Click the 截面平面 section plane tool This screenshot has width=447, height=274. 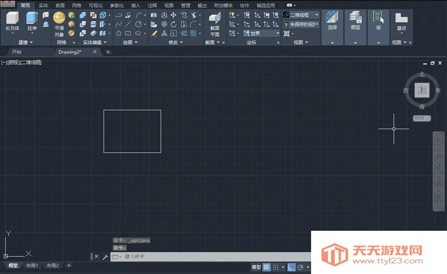point(214,24)
